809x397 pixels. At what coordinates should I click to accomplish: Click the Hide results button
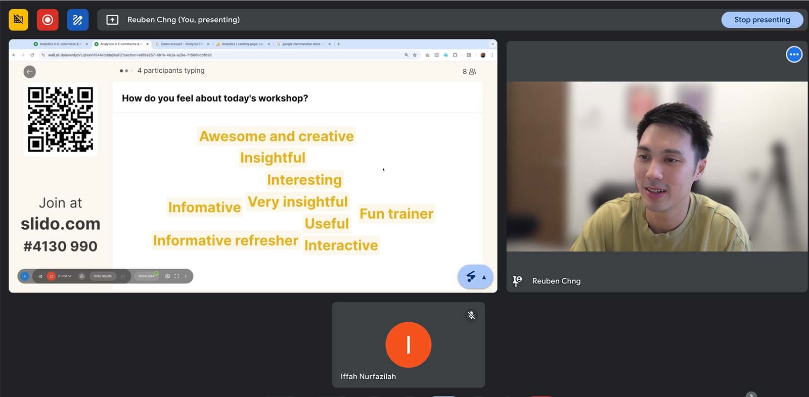[103, 276]
